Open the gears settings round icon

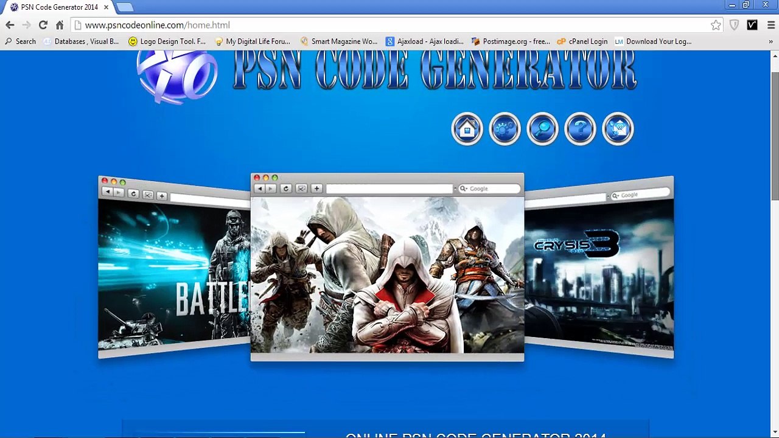(505, 129)
